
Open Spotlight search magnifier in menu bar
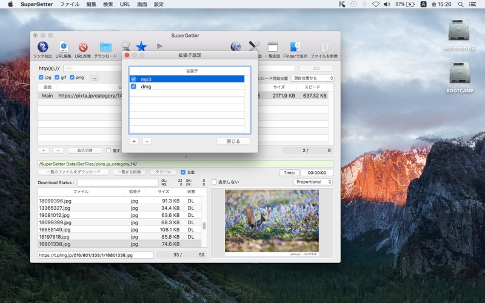point(461,4)
